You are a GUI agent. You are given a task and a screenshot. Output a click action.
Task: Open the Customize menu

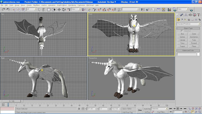coord(81,5)
